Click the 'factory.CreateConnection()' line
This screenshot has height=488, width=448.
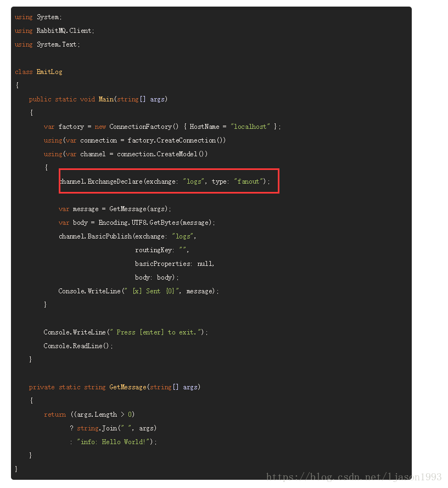click(x=135, y=140)
